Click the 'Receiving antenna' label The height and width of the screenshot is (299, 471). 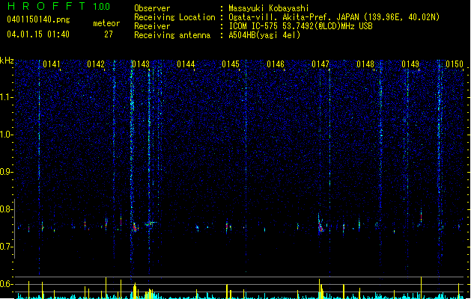(x=172, y=35)
